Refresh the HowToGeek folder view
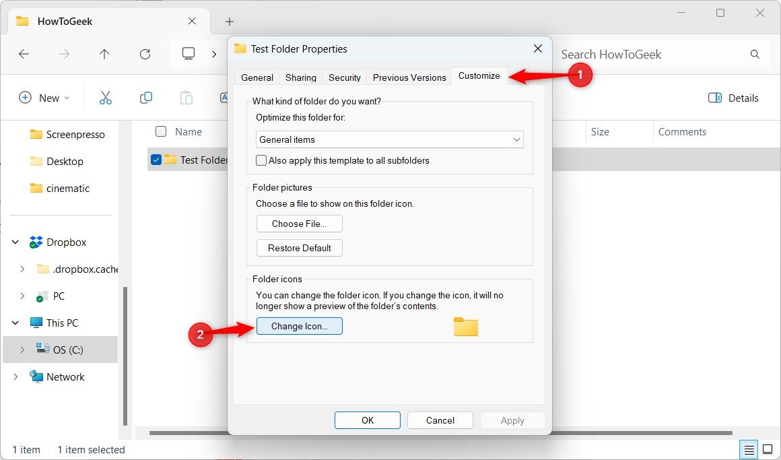 pos(145,54)
